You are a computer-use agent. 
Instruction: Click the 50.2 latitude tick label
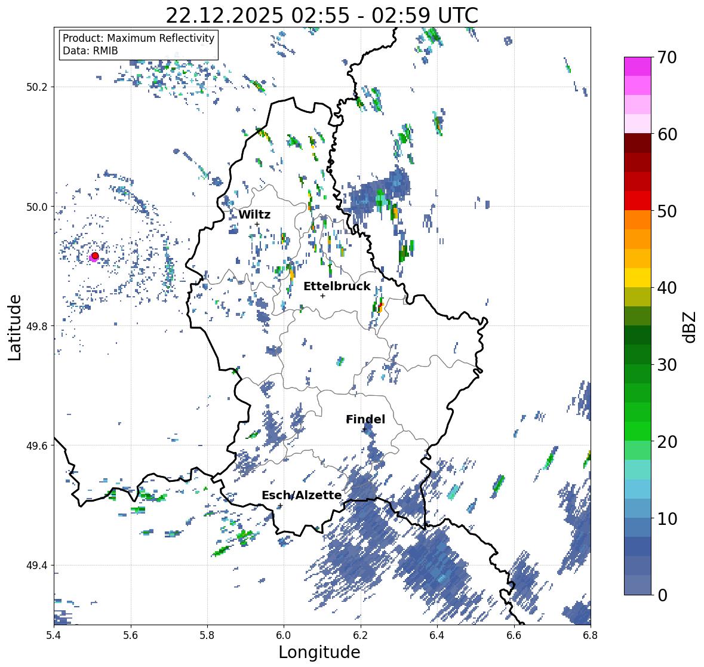37,87
